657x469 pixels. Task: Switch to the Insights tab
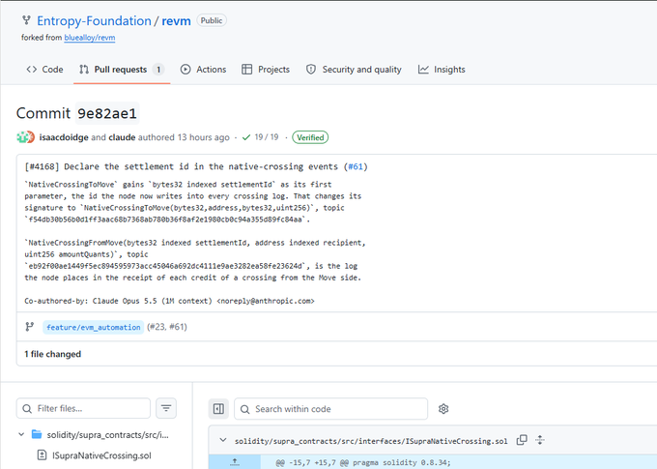[442, 70]
